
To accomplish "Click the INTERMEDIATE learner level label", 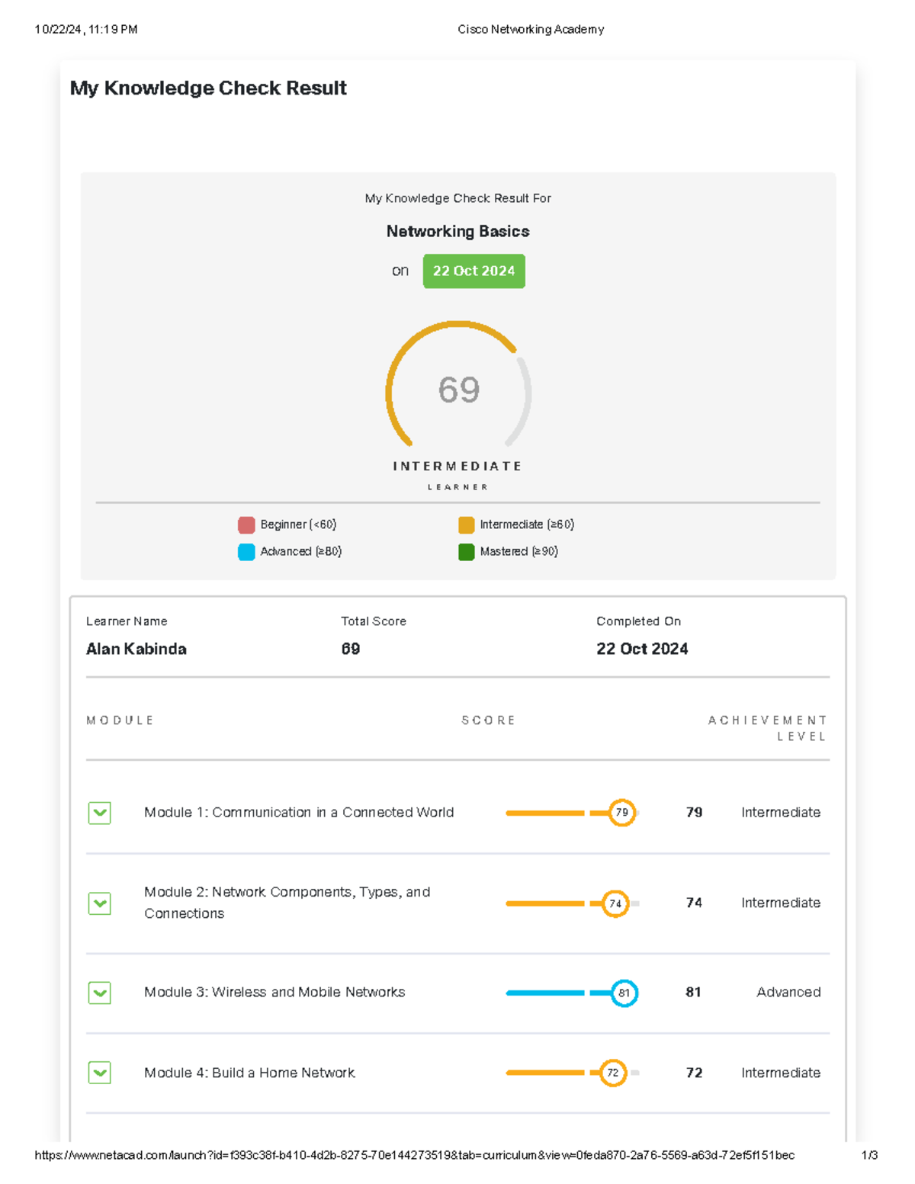I will (x=457, y=466).
